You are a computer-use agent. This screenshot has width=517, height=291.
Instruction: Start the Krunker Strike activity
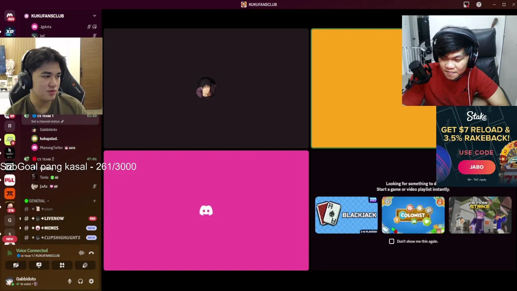(x=480, y=215)
